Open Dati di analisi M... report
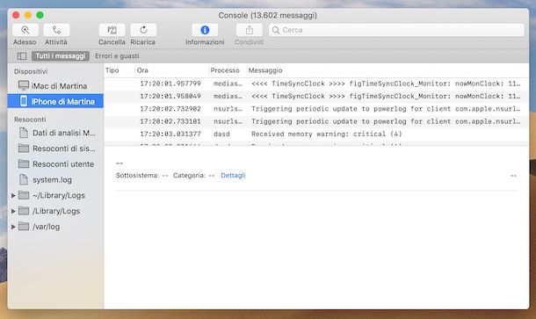Viewport: 536px width, 319px height. [x=55, y=133]
